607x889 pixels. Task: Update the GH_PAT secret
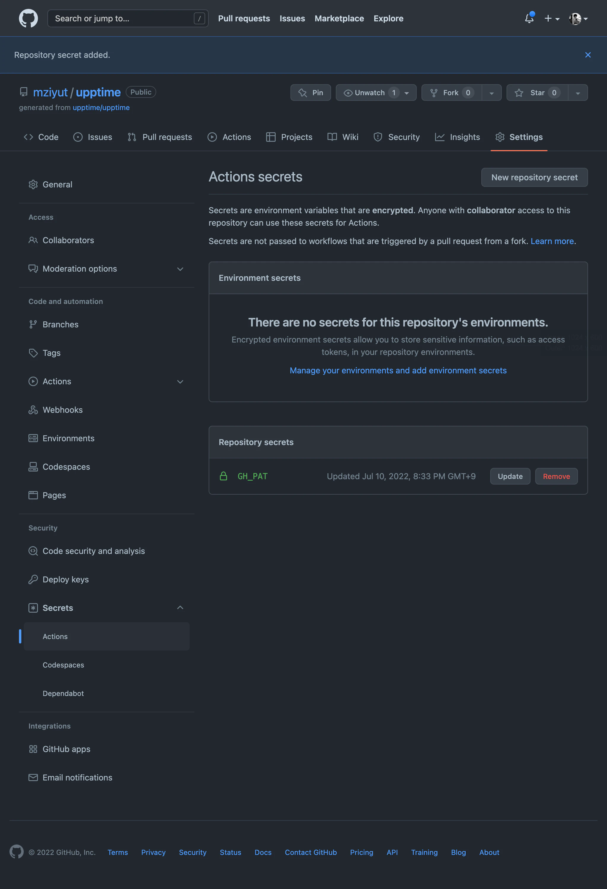[x=510, y=476]
